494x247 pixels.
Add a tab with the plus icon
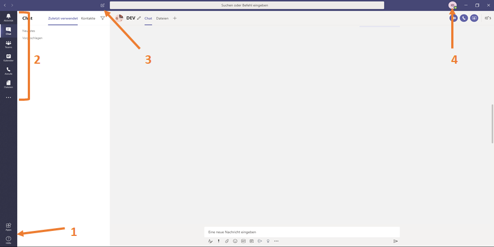(175, 18)
